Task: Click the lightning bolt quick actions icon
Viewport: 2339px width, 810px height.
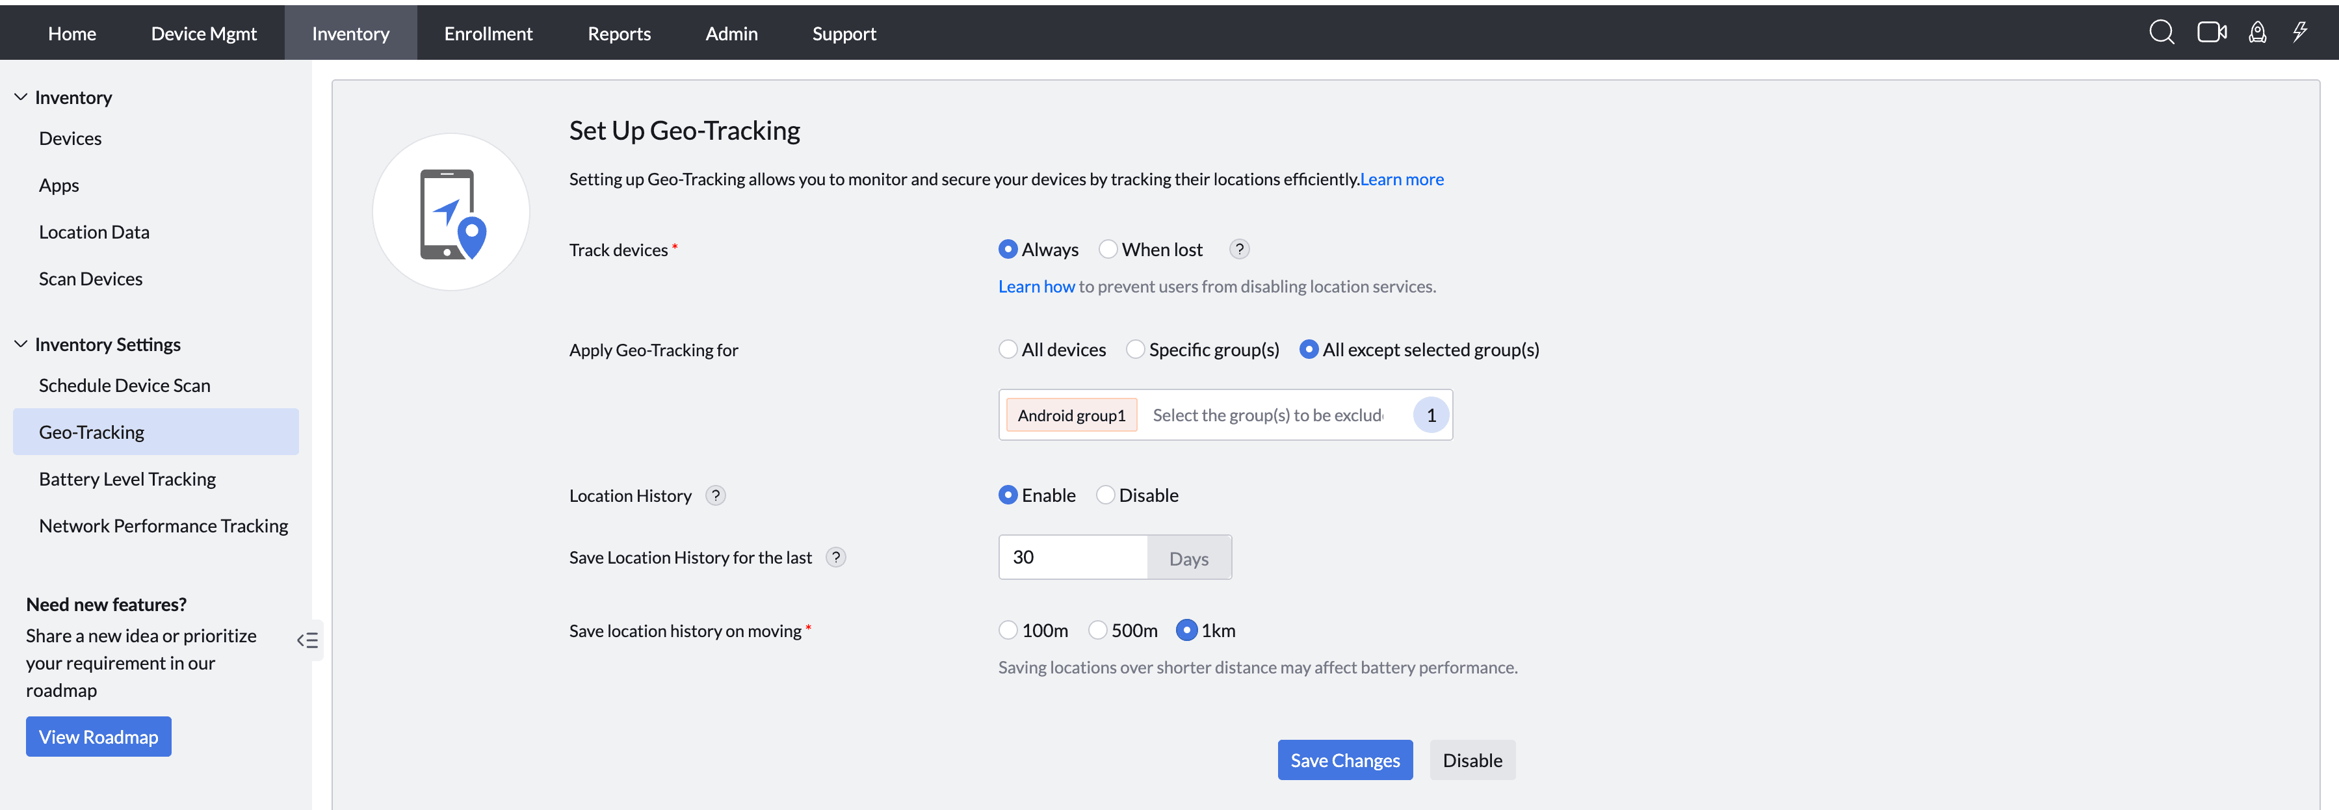Action: (2300, 33)
